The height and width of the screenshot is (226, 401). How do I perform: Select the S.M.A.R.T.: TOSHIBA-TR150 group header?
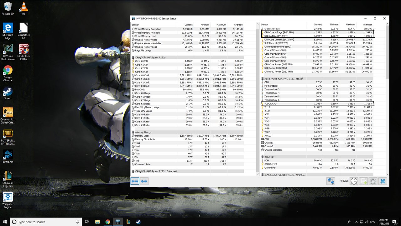[x=317, y=175]
